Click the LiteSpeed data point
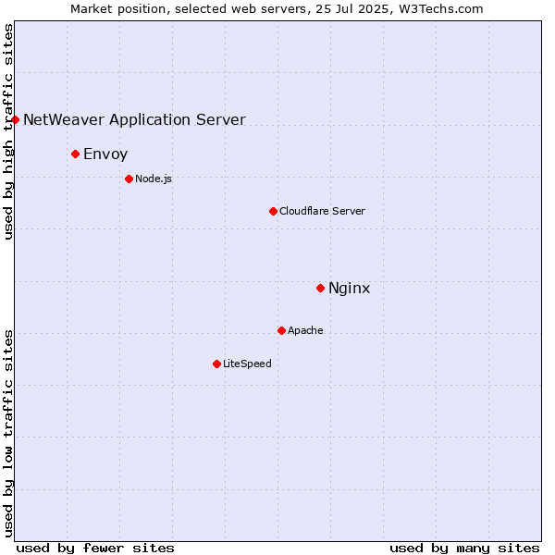The image size is (555, 555). [217, 364]
